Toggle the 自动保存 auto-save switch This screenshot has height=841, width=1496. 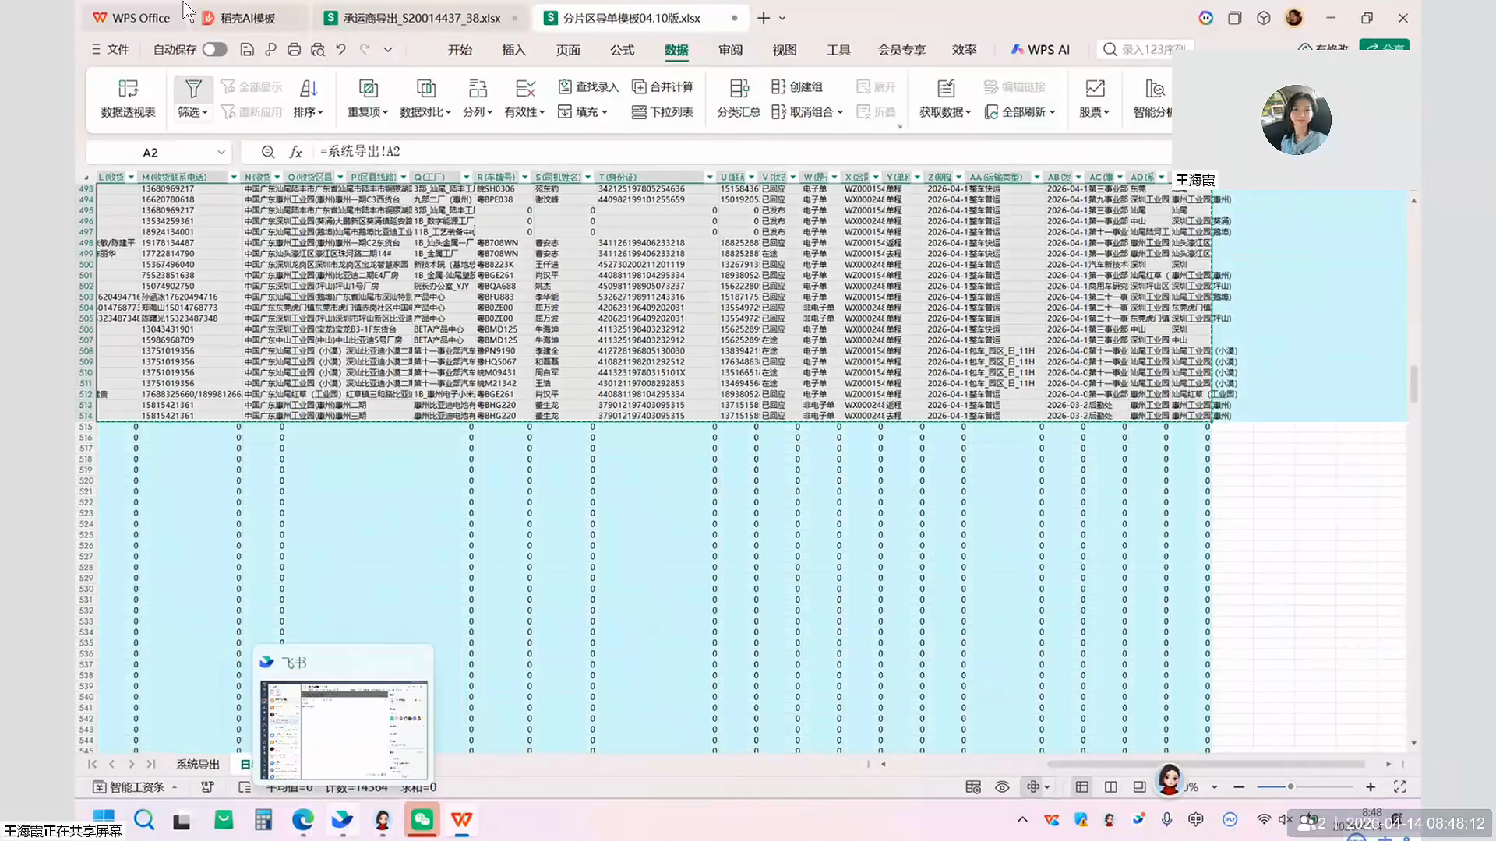pos(214,50)
